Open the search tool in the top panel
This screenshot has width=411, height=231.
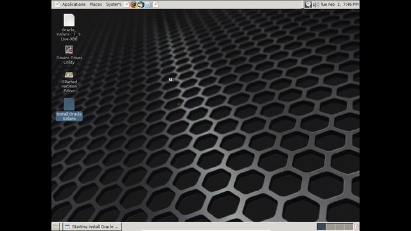coord(308,4)
